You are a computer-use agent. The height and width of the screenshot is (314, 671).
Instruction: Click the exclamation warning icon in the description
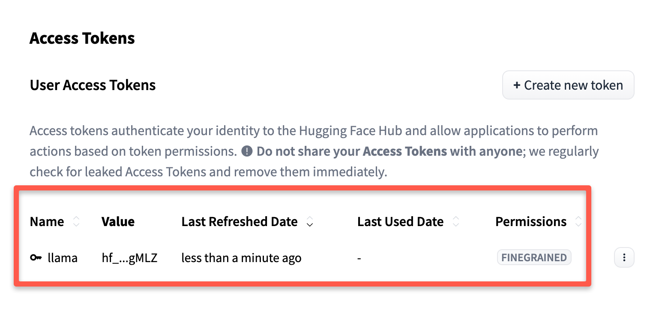[247, 151]
